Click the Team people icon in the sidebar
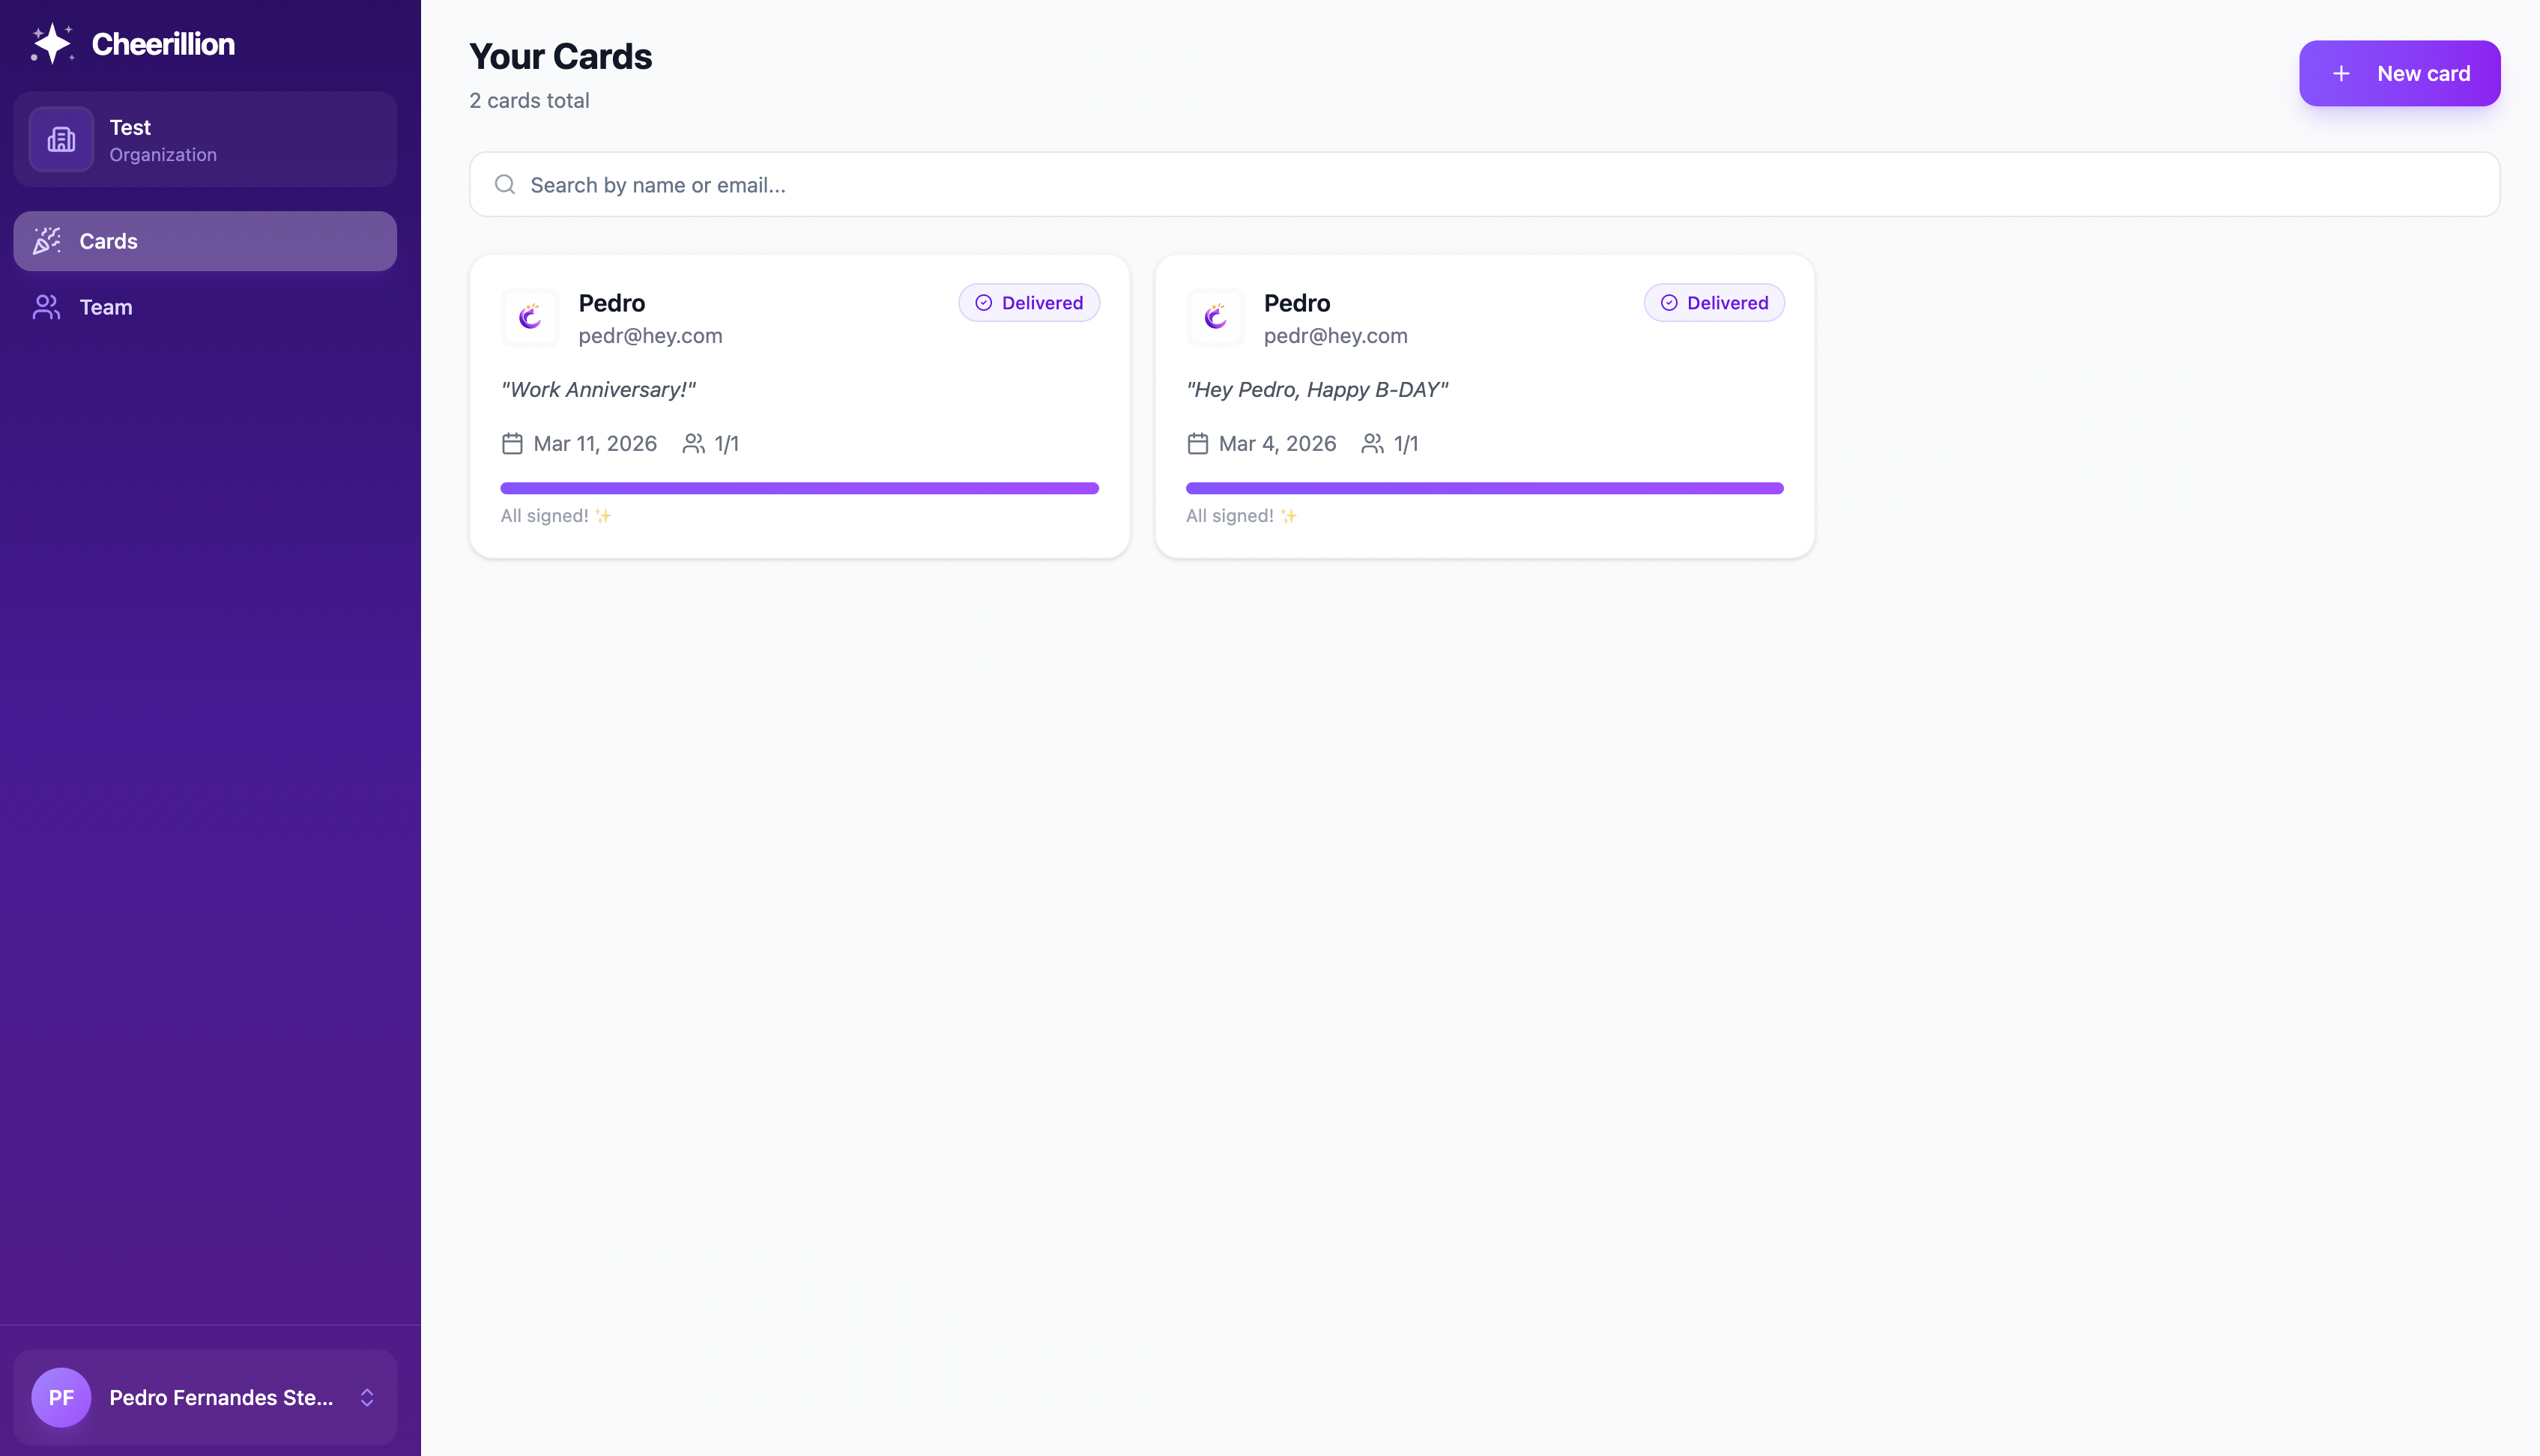The height and width of the screenshot is (1456, 2540). point(47,307)
